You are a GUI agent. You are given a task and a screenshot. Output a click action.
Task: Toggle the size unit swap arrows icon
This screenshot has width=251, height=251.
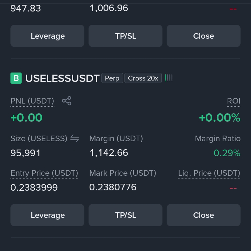point(75,138)
